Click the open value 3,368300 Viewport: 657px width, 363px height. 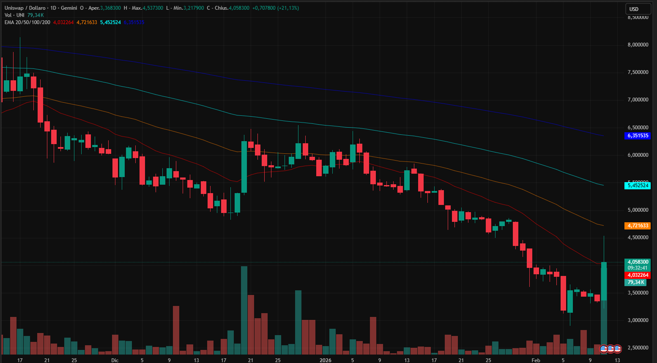tap(110, 8)
